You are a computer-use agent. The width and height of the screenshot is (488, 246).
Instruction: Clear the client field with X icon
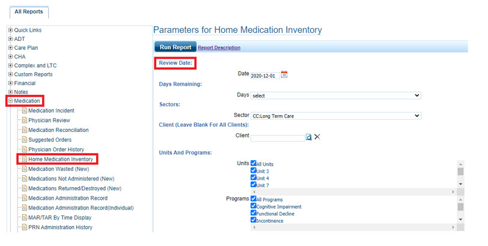pos(317,137)
